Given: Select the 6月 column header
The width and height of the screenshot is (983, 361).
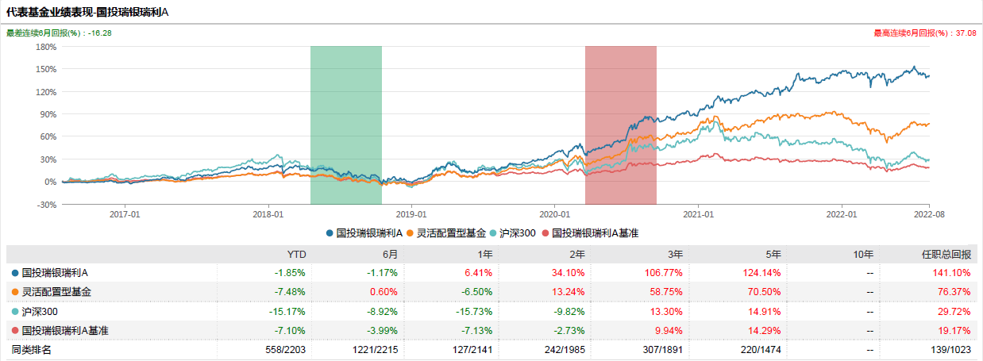Looking at the screenshot, I should (389, 254).
